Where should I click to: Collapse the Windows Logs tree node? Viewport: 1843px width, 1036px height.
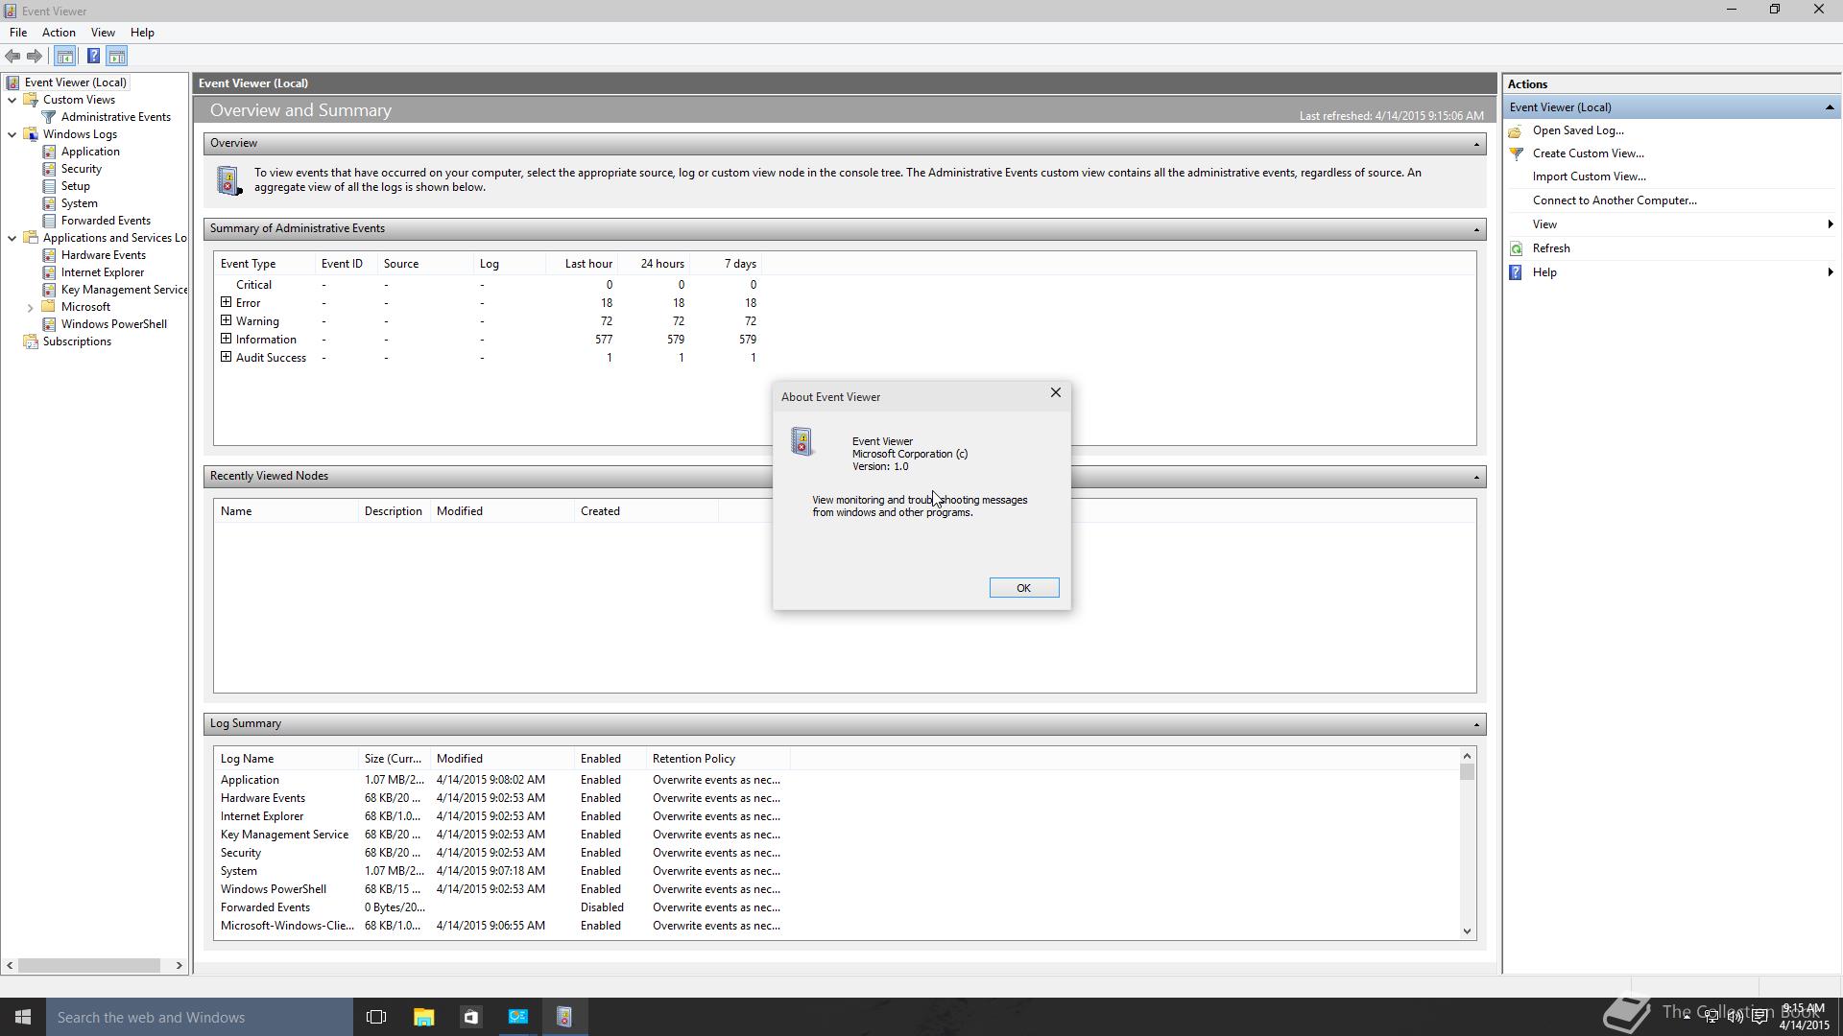tap(12, 134)
